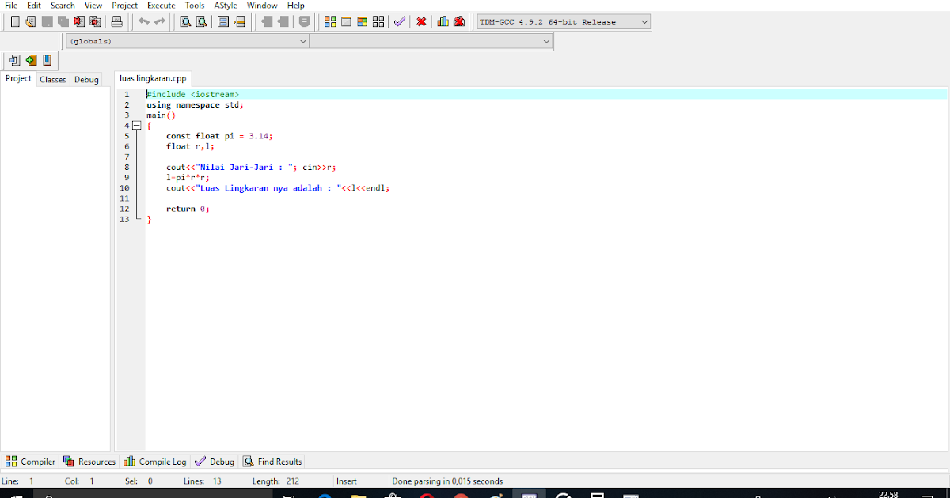Open an existing project or file
Screen dimensions: 950x498
pyautogui.click(x=30, y=21)
